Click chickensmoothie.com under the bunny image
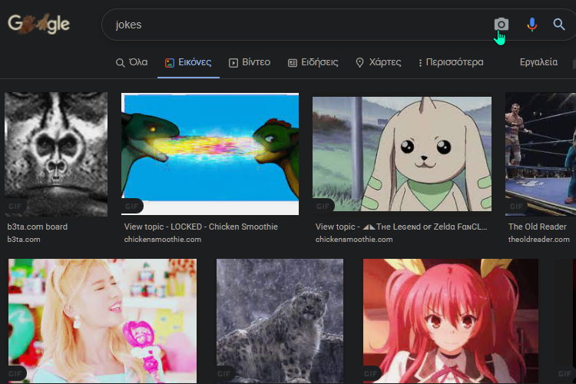Viewport: 576px width, 384px height. 354,239
